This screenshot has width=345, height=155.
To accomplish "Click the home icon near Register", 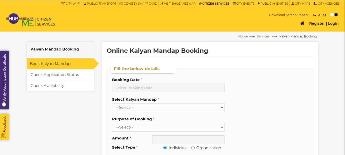I will click(302, 23).
